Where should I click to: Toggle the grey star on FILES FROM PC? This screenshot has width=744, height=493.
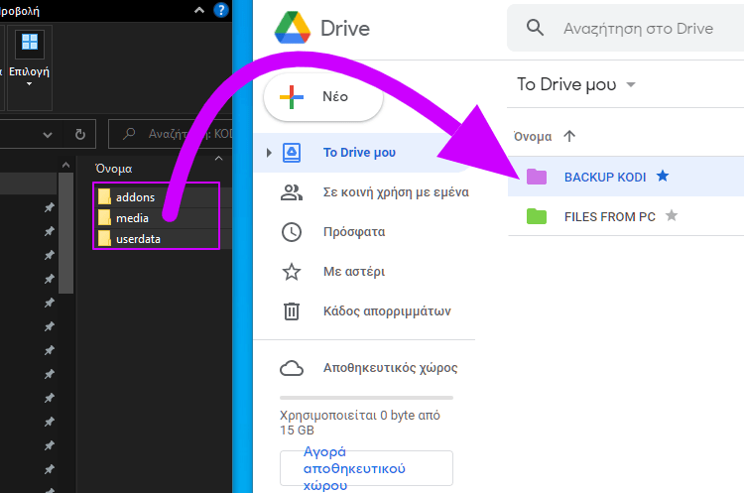(672, 216)
